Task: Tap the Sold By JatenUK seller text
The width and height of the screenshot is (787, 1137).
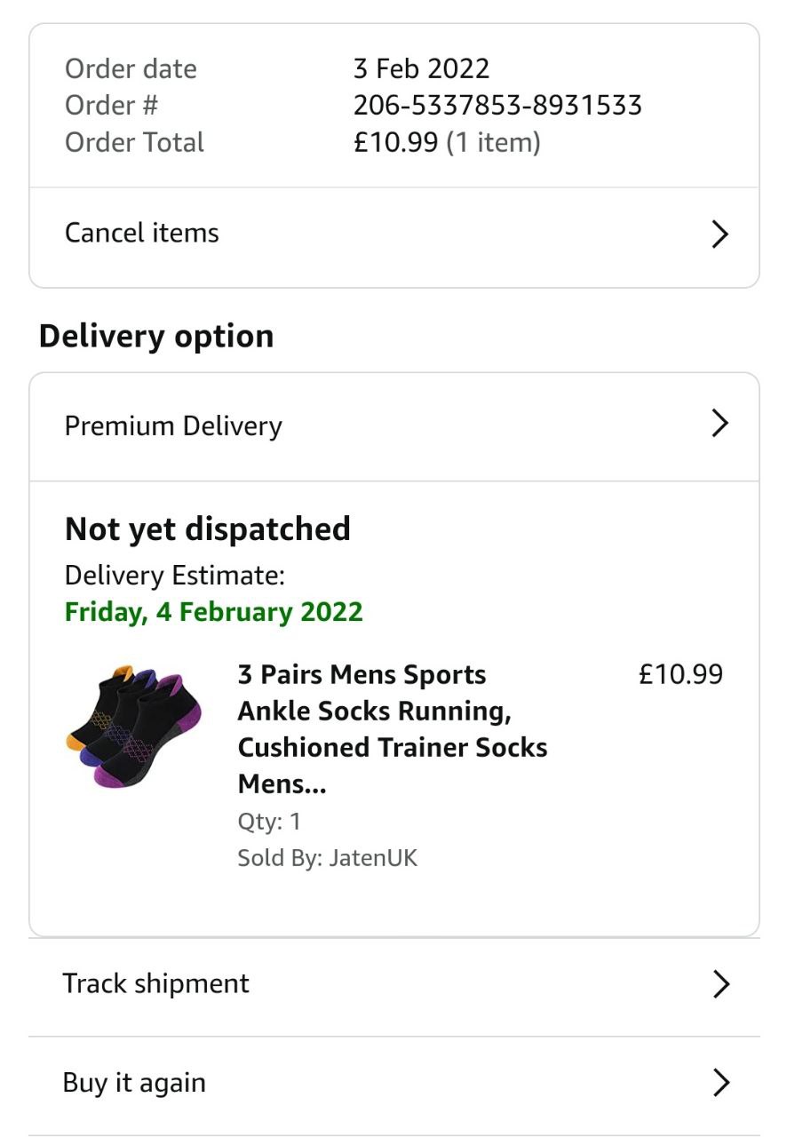Action: [x=327, y=858]
